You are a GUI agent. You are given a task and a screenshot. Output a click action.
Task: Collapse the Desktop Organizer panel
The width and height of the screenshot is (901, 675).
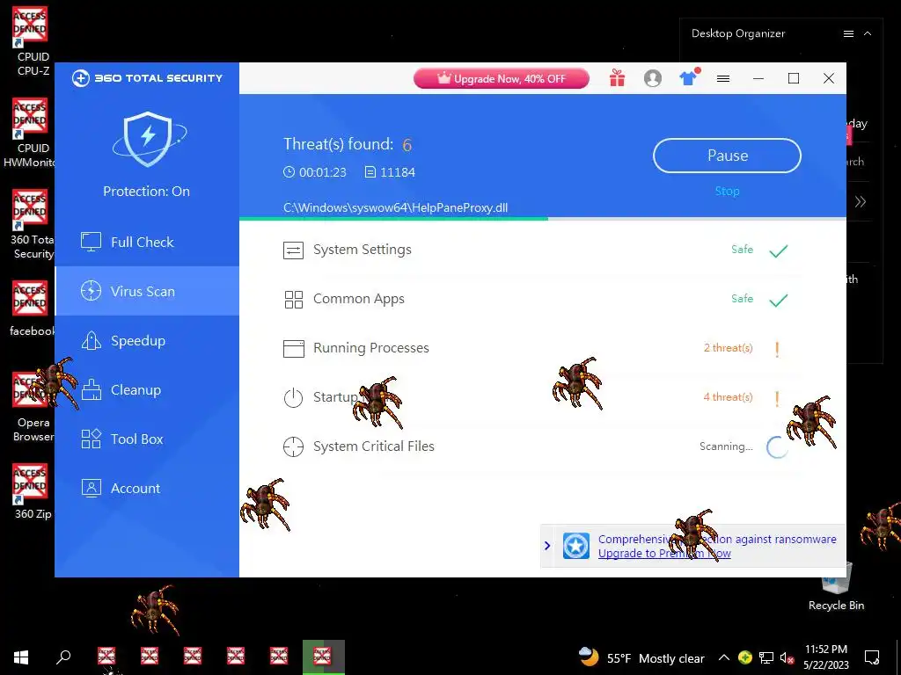[868, 34]
